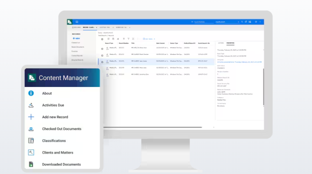The height and width of the screenshot is (174, 312).
Task: Click the Downloaded Documents icon
Action: click(31, 164)
